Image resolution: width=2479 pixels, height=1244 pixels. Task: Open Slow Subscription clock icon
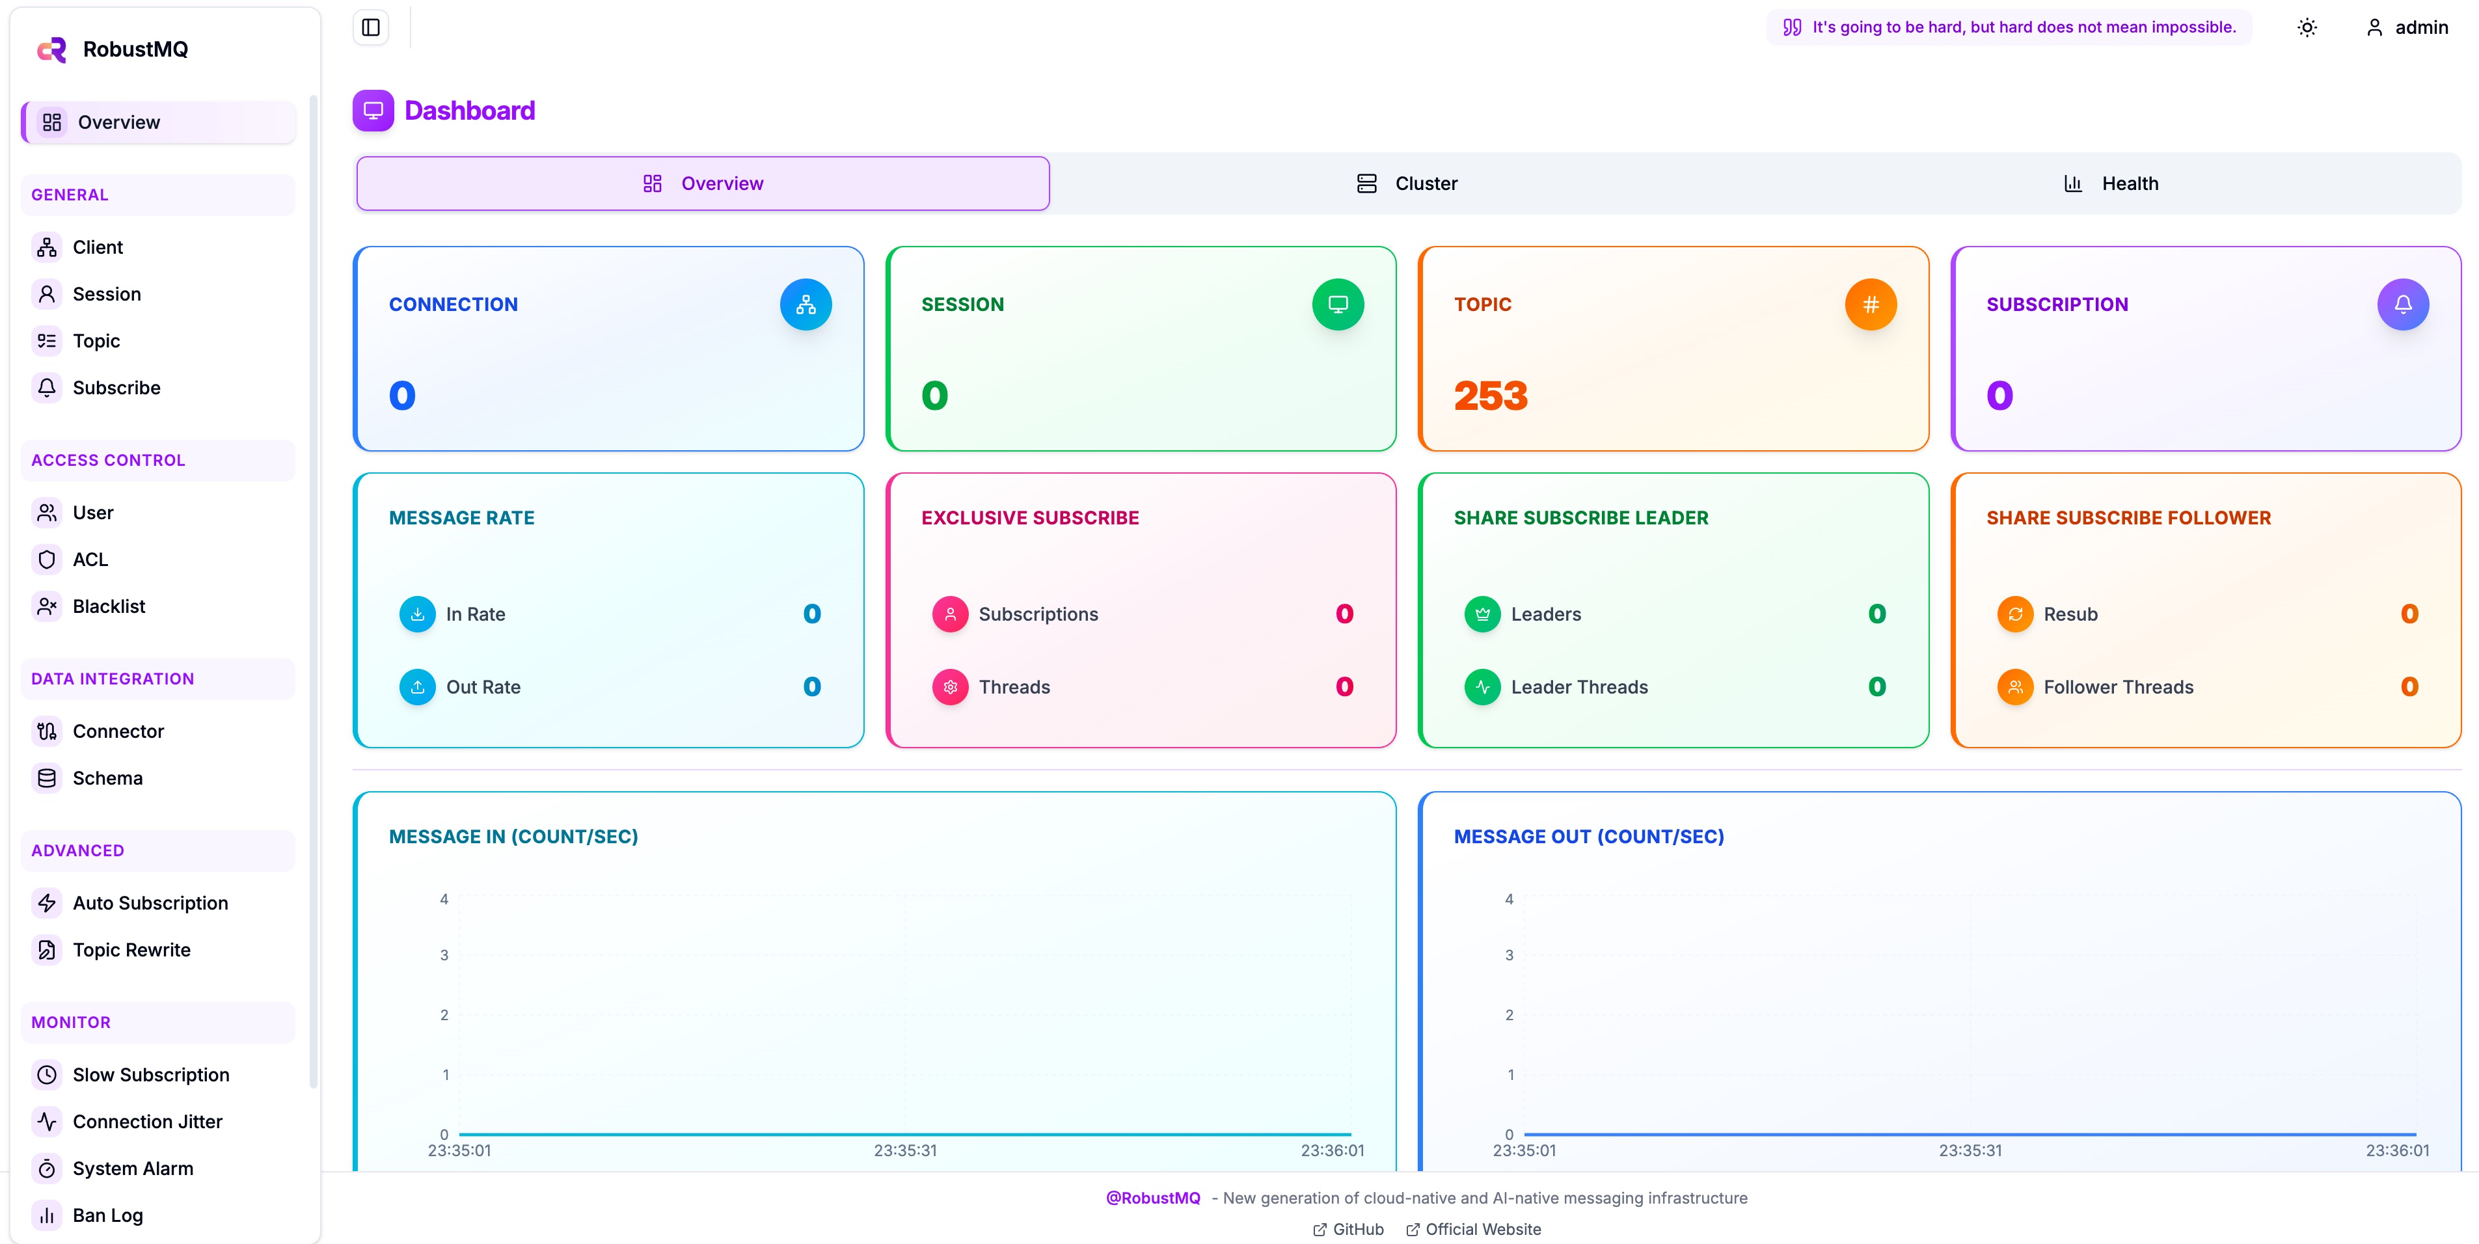click(x=46, y=1074)
